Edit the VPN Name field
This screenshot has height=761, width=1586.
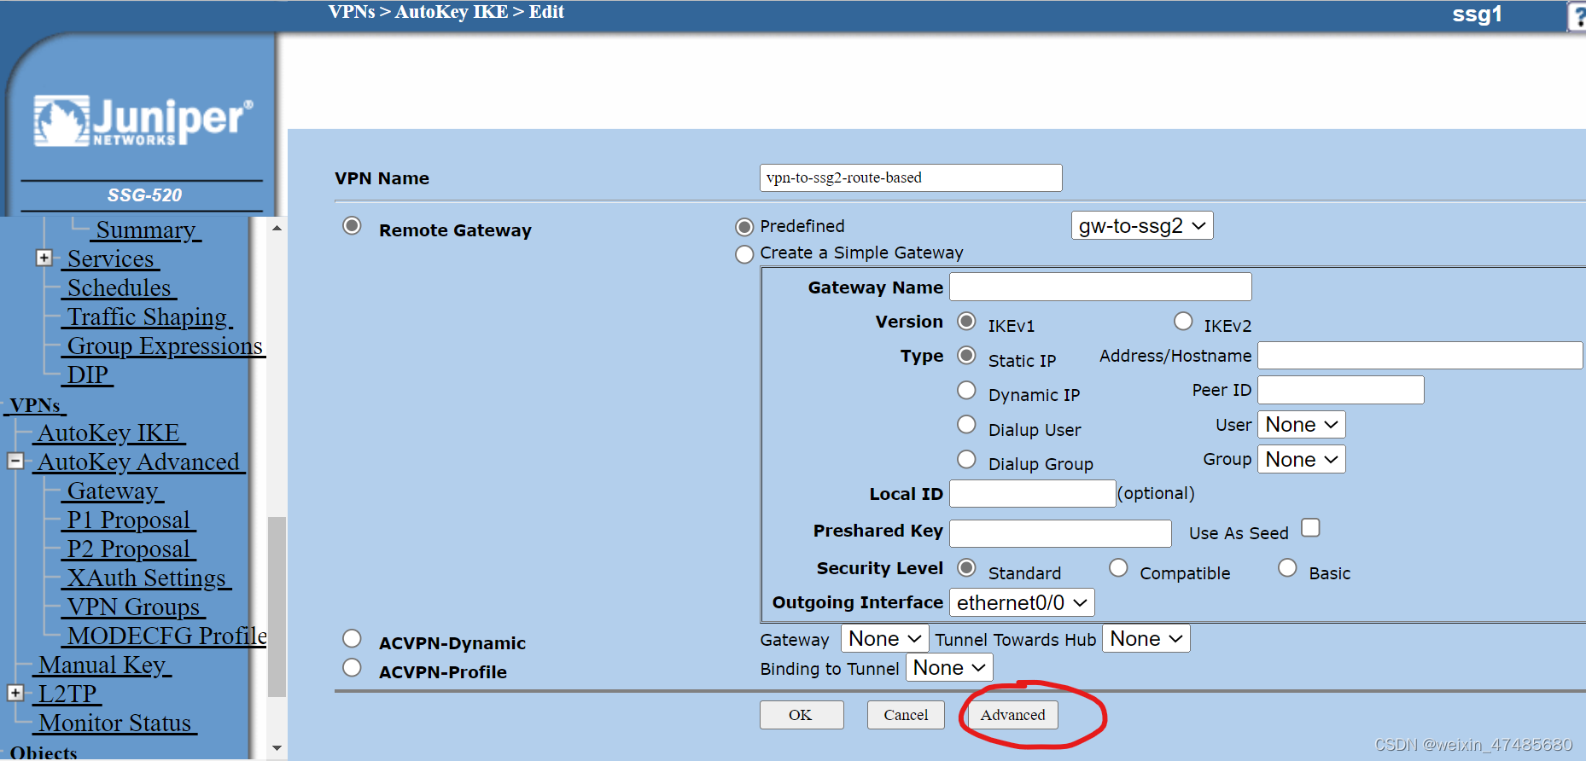[911, 177]
